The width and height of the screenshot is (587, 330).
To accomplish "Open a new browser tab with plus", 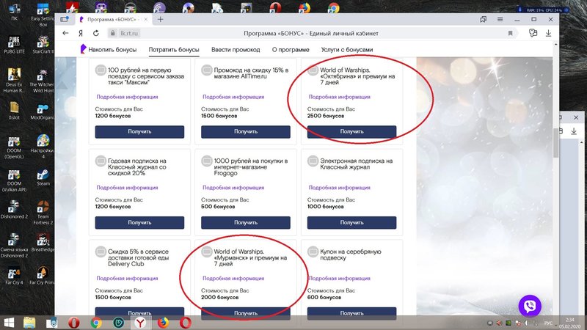I will click(160, 20).
